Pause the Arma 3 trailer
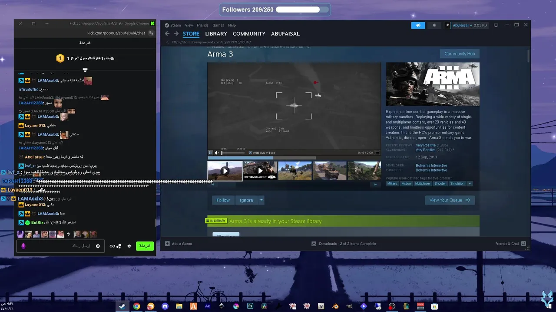 coord(210,153)
